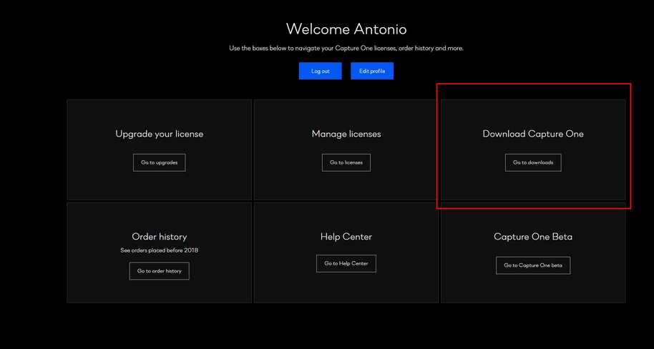Click the Welcome Antonio title
Viewport: 654px width, 349px height.
(346, 29)
